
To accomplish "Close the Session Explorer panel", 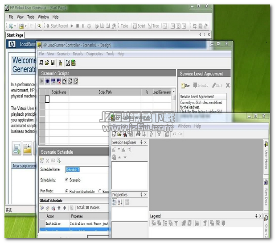I will (145, 142).
